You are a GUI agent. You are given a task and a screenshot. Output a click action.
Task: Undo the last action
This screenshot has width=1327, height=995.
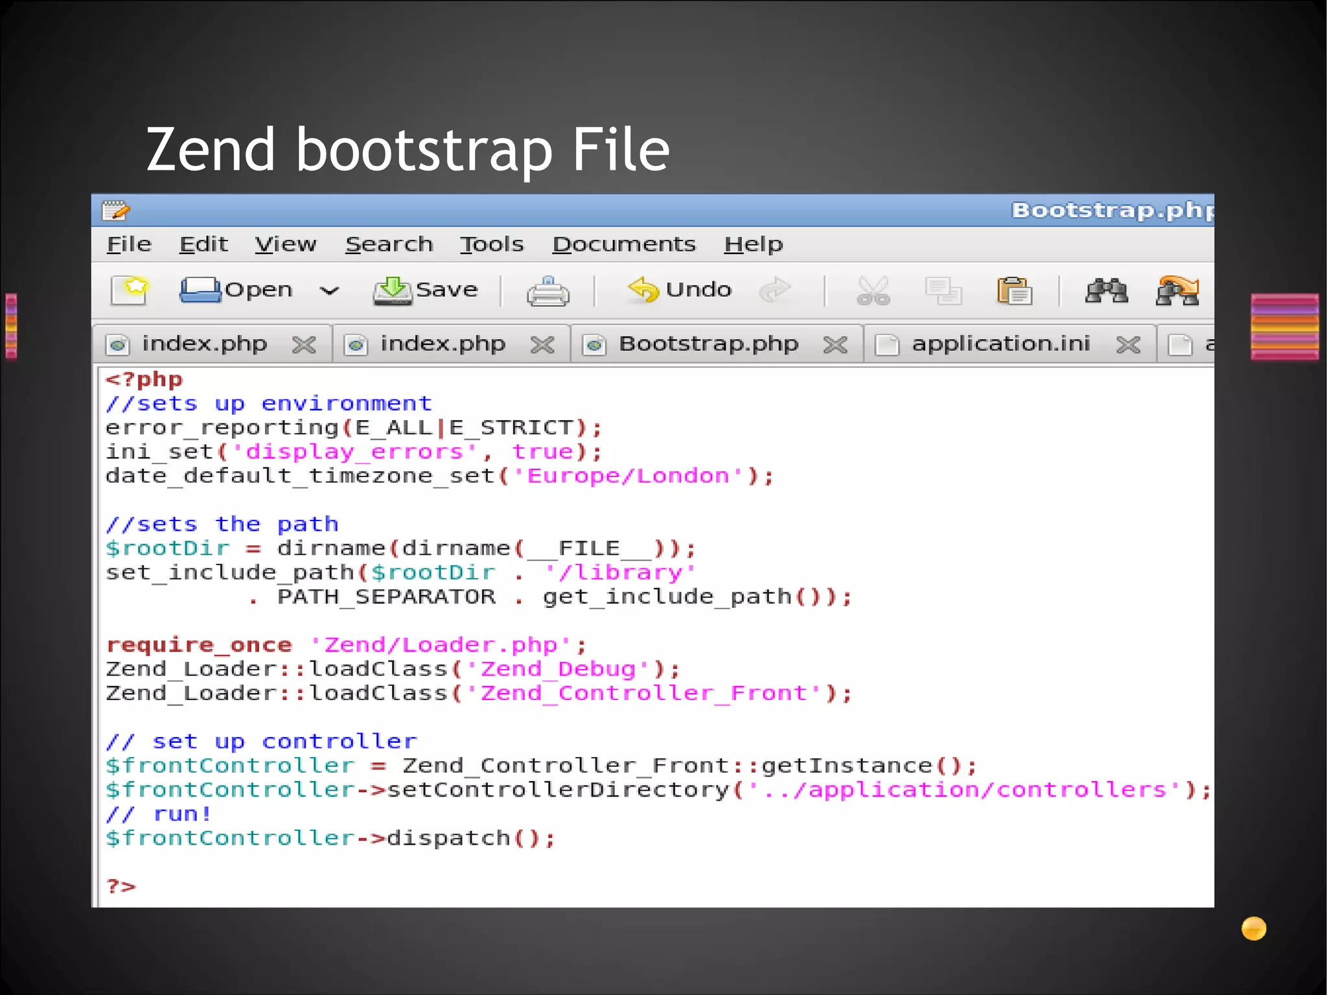coord(680,290)
